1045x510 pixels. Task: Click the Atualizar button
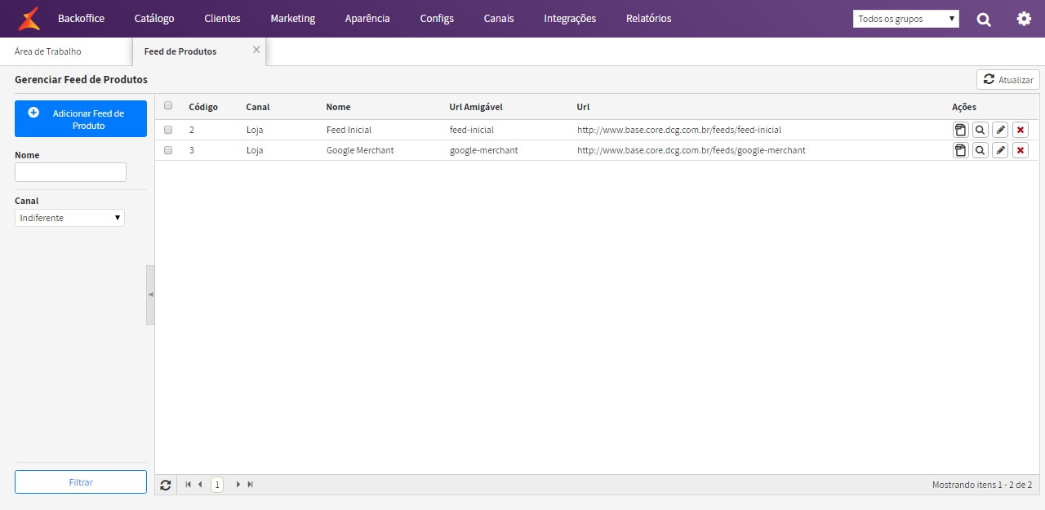click(x=1007, y=79)
